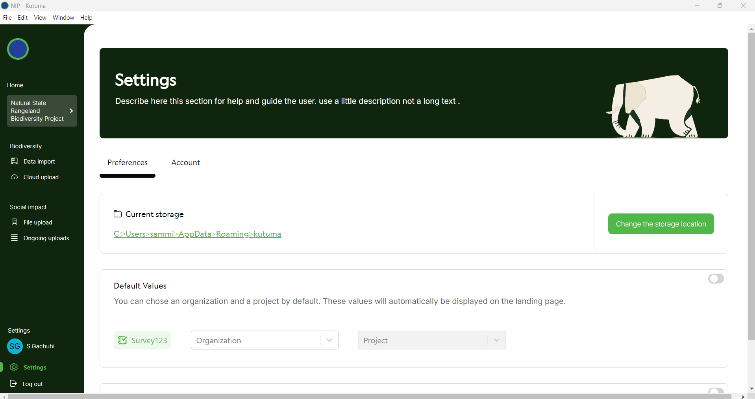Click the Survey123 checklist icon

(x=122, y=340)
